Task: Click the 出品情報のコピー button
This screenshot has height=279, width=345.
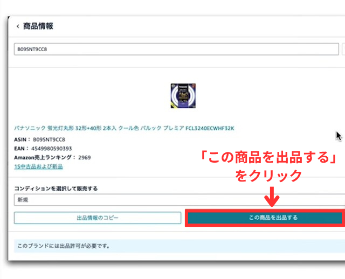Action: tap(98, 218)
